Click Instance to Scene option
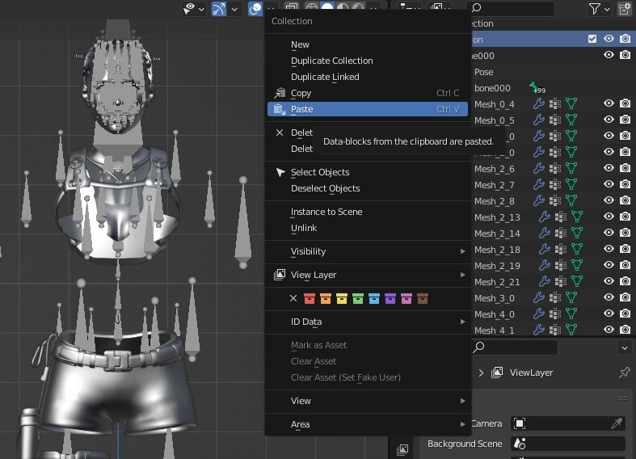 click(326, 212)
